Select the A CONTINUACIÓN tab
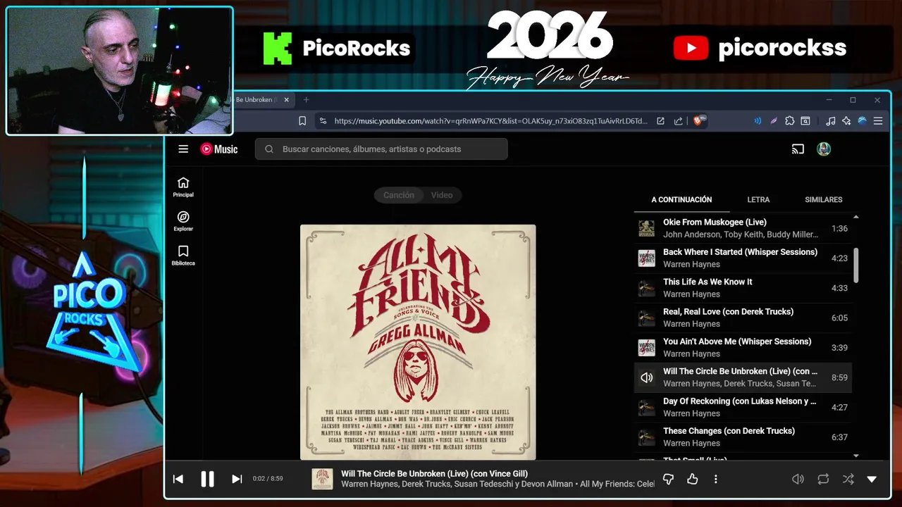This screenshot has width=902, height=507. (x=681, y=200)
